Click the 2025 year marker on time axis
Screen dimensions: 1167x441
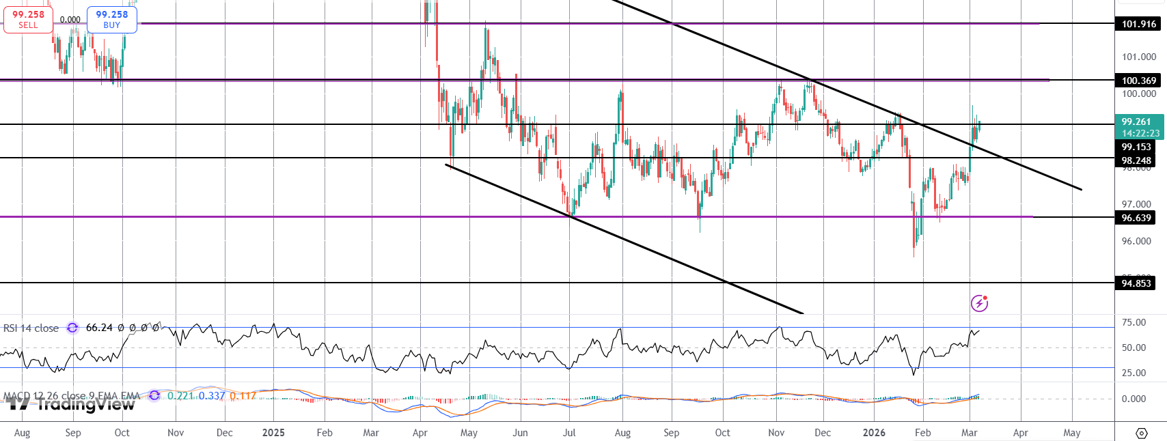(273, 433)
